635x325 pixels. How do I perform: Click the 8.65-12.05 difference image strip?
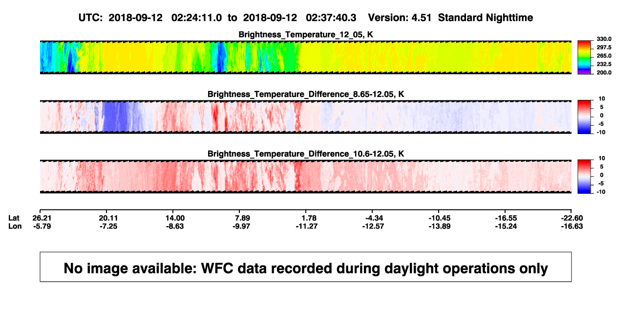tap(306, 117)
